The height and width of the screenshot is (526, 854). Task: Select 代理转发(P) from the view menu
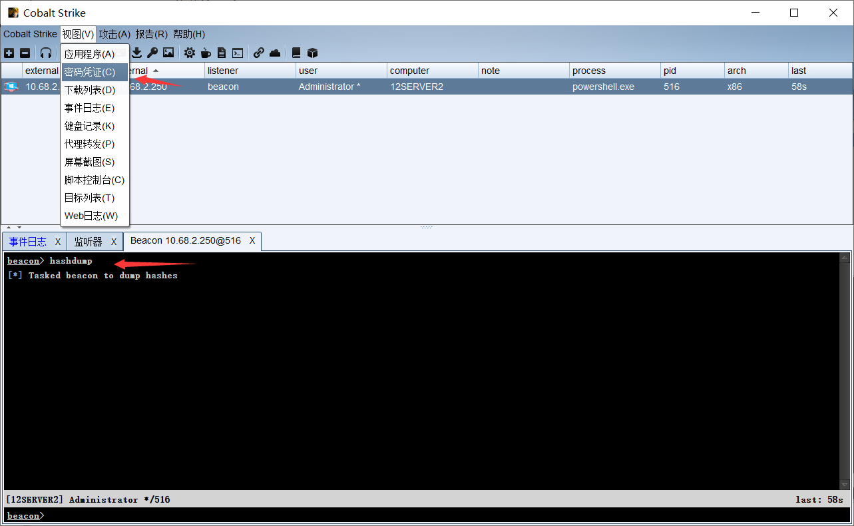tap(95, 144)
